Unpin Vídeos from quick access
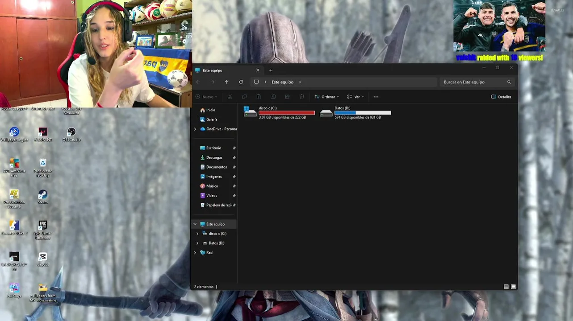The width and height of the screenshot is (573, 321). click(234, 196)
